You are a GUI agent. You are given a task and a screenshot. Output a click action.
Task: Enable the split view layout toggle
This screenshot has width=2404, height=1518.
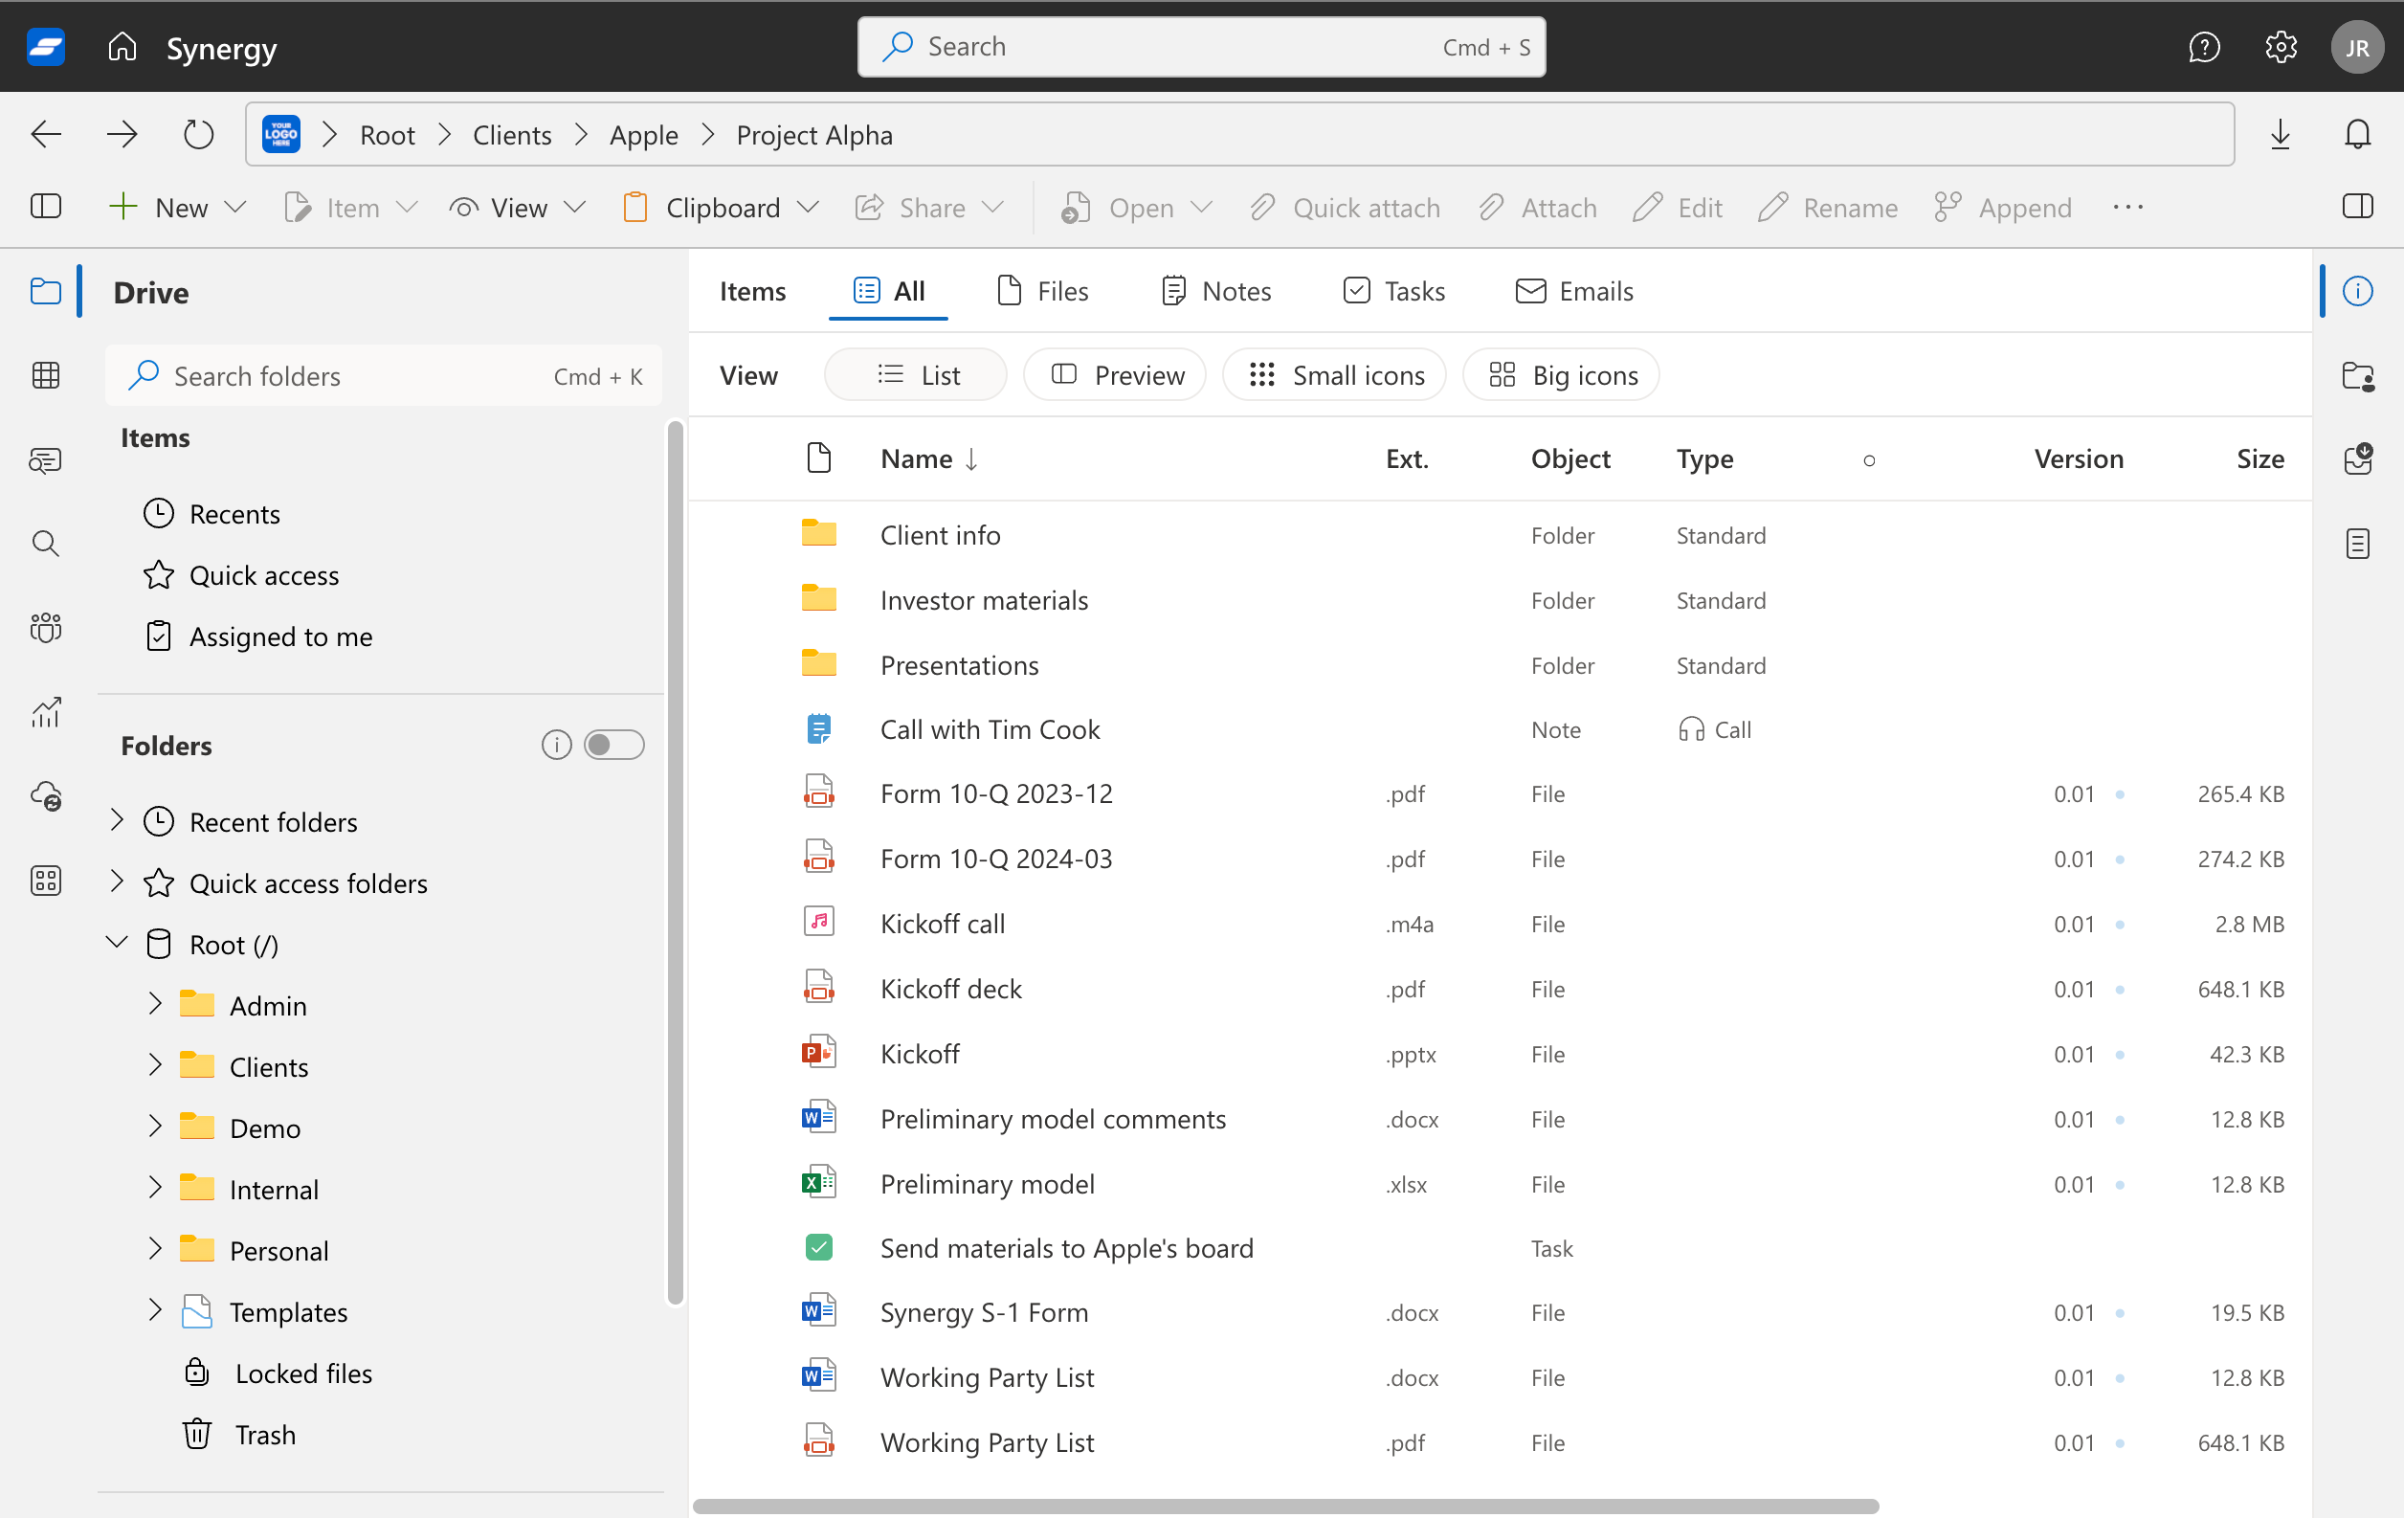[2357, 208]
